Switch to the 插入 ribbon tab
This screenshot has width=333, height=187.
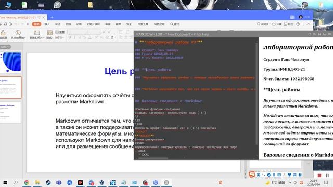(x=47, y=24)
